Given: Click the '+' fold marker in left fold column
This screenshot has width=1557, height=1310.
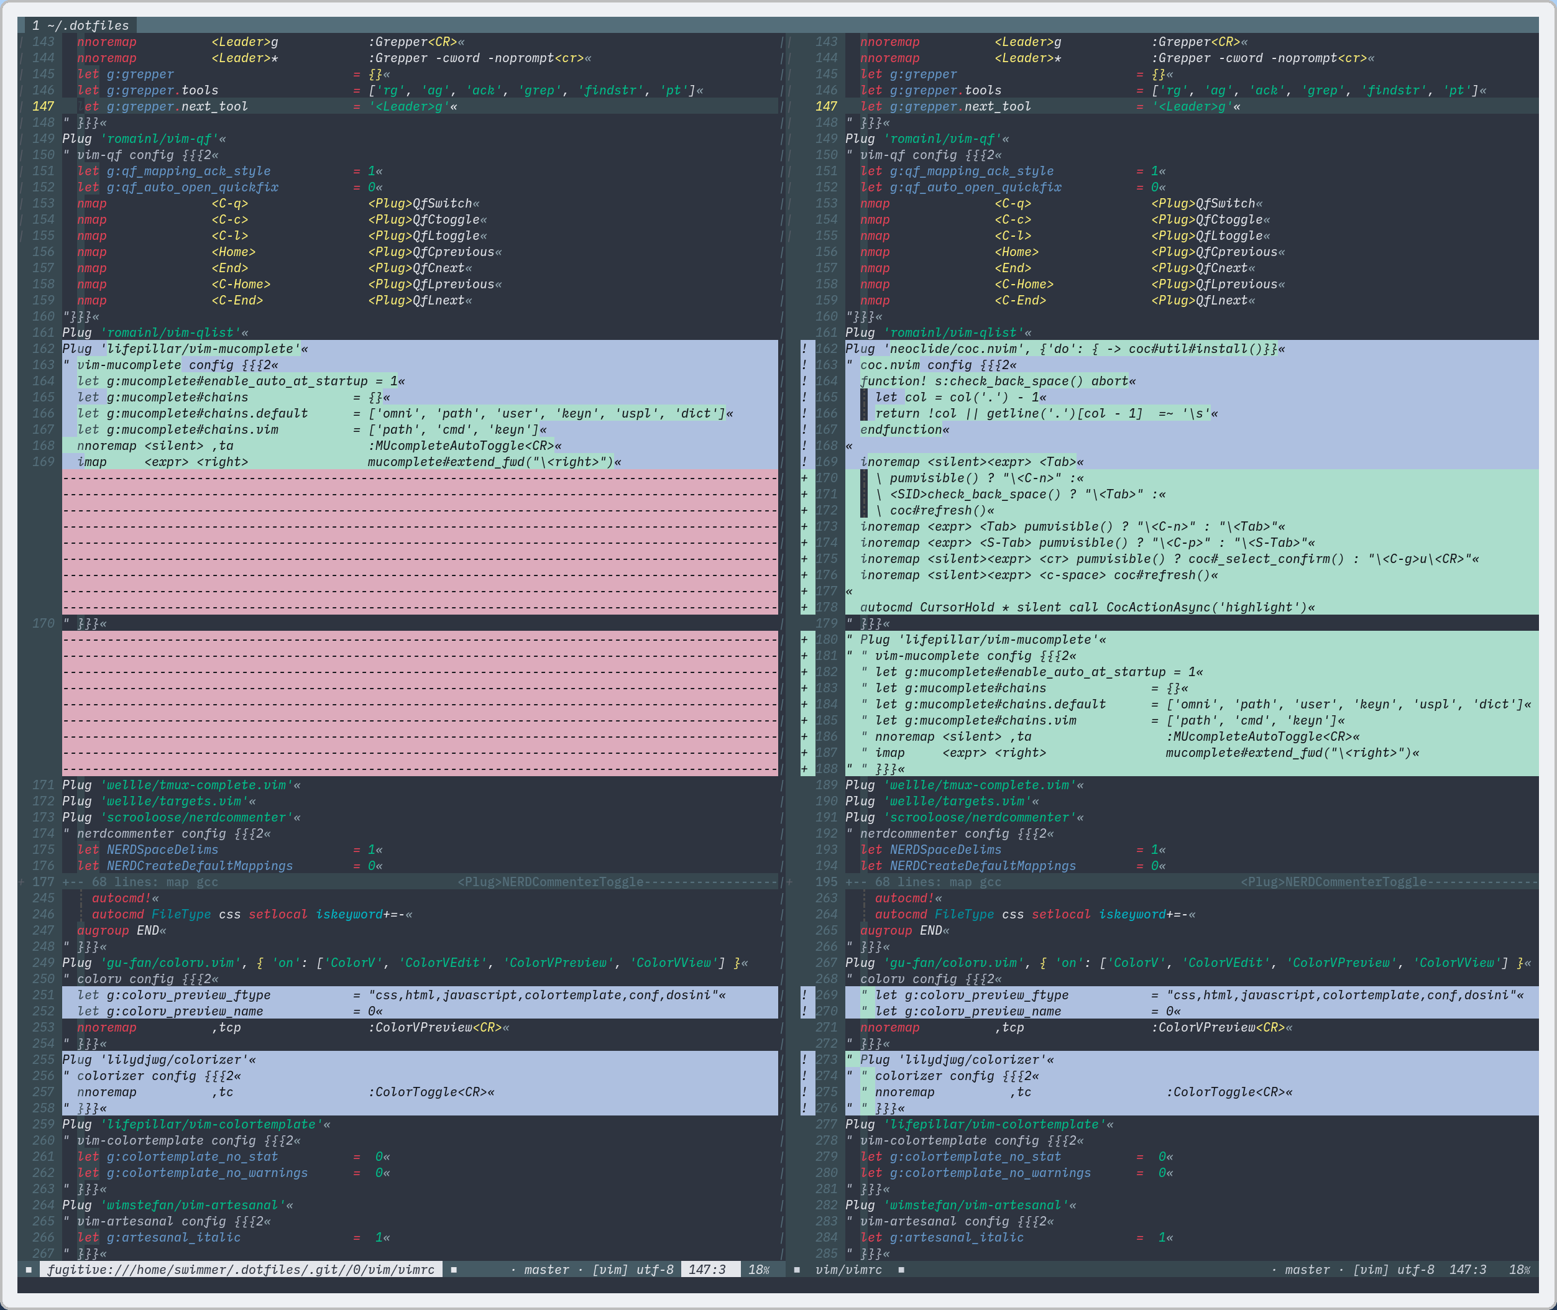Looking at the screenshot, I should pos(21,882).
